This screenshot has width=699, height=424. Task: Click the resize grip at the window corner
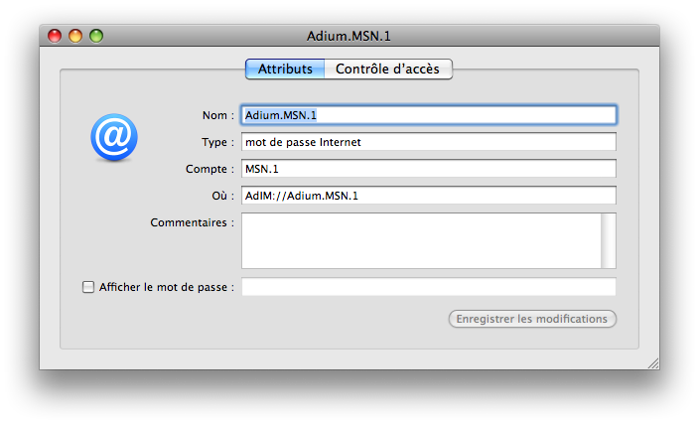tap(653, 363)
